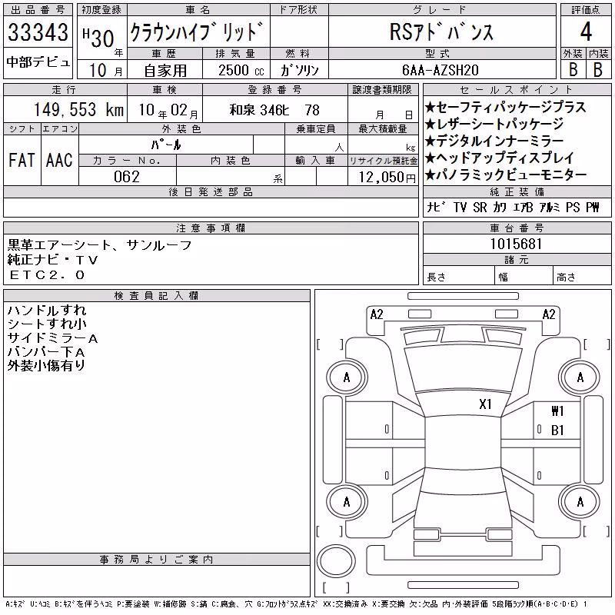Viewport: 615px width, 615px height.
Task: Click the 車台番号 header
Action: click(x=517, y=228)
